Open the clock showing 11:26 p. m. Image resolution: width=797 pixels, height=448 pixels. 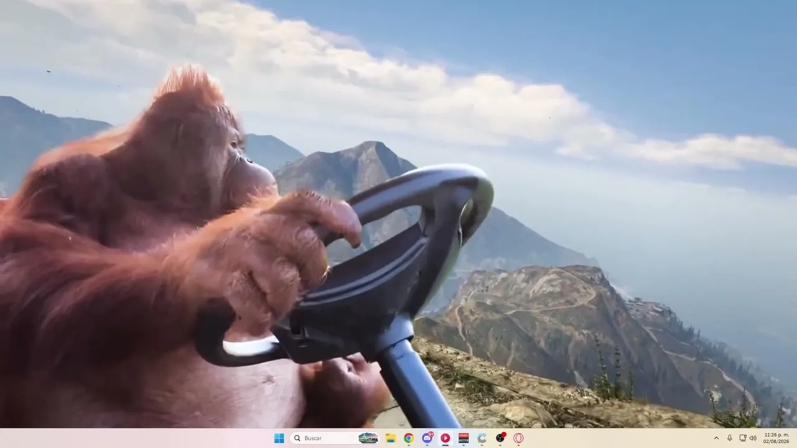(776, 438)
